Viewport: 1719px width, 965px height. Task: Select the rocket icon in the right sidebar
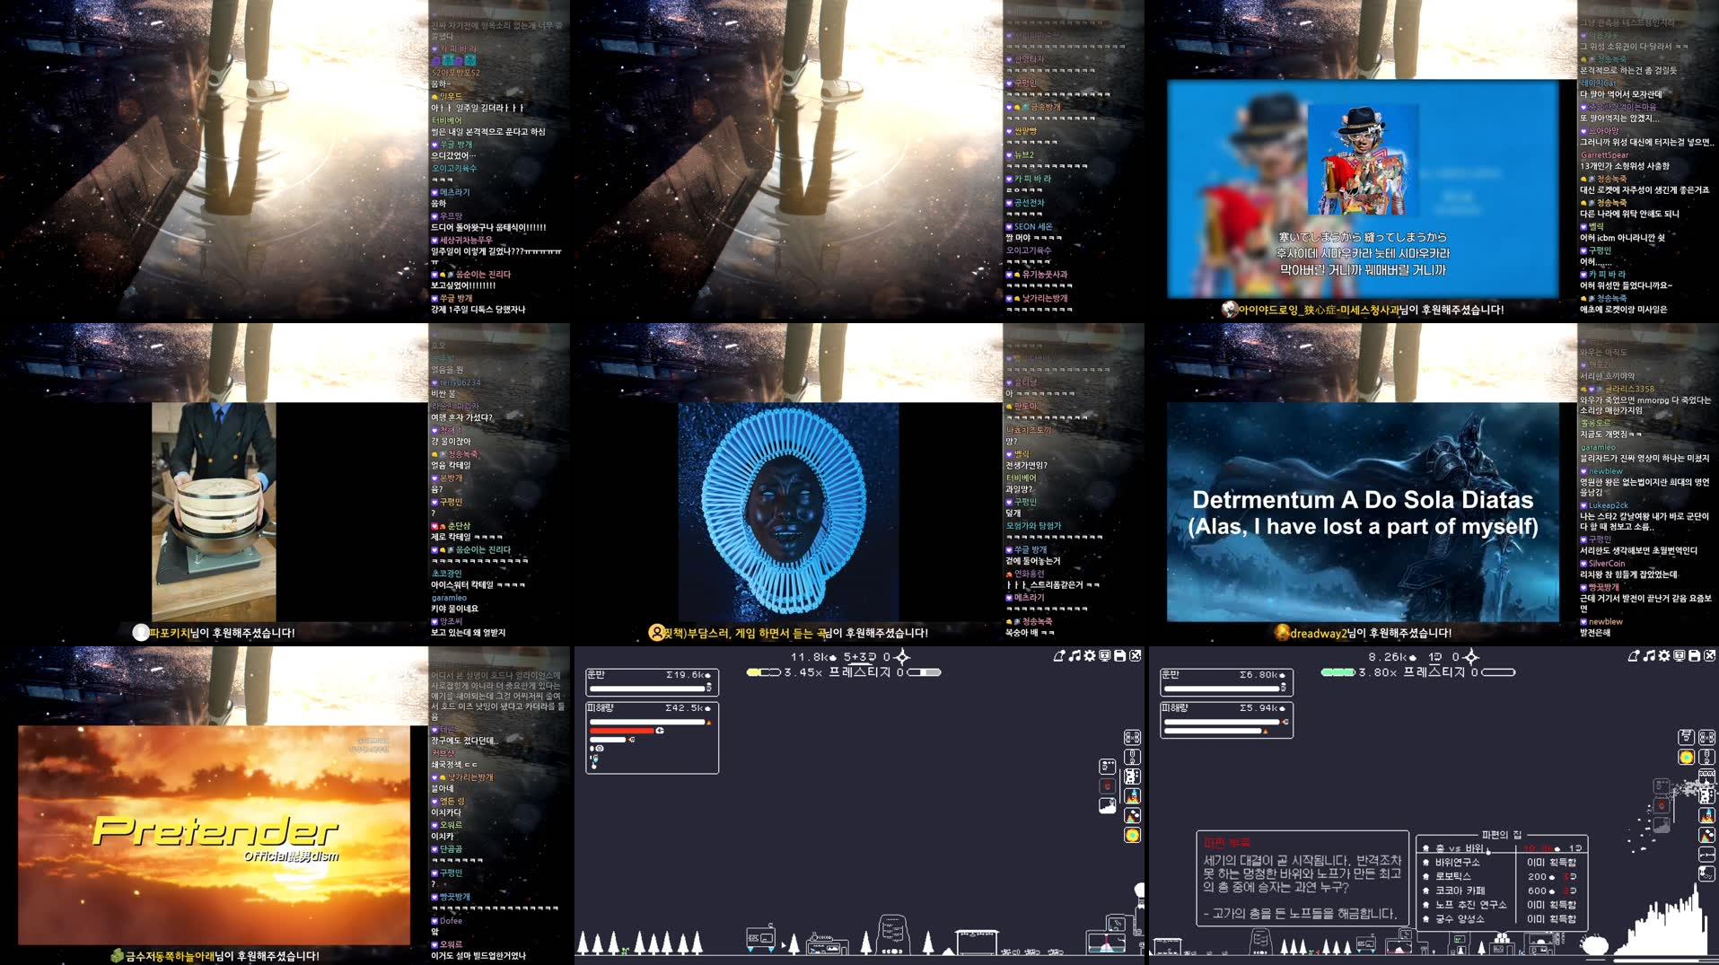pyautogui.click(x=1707, y=815)
